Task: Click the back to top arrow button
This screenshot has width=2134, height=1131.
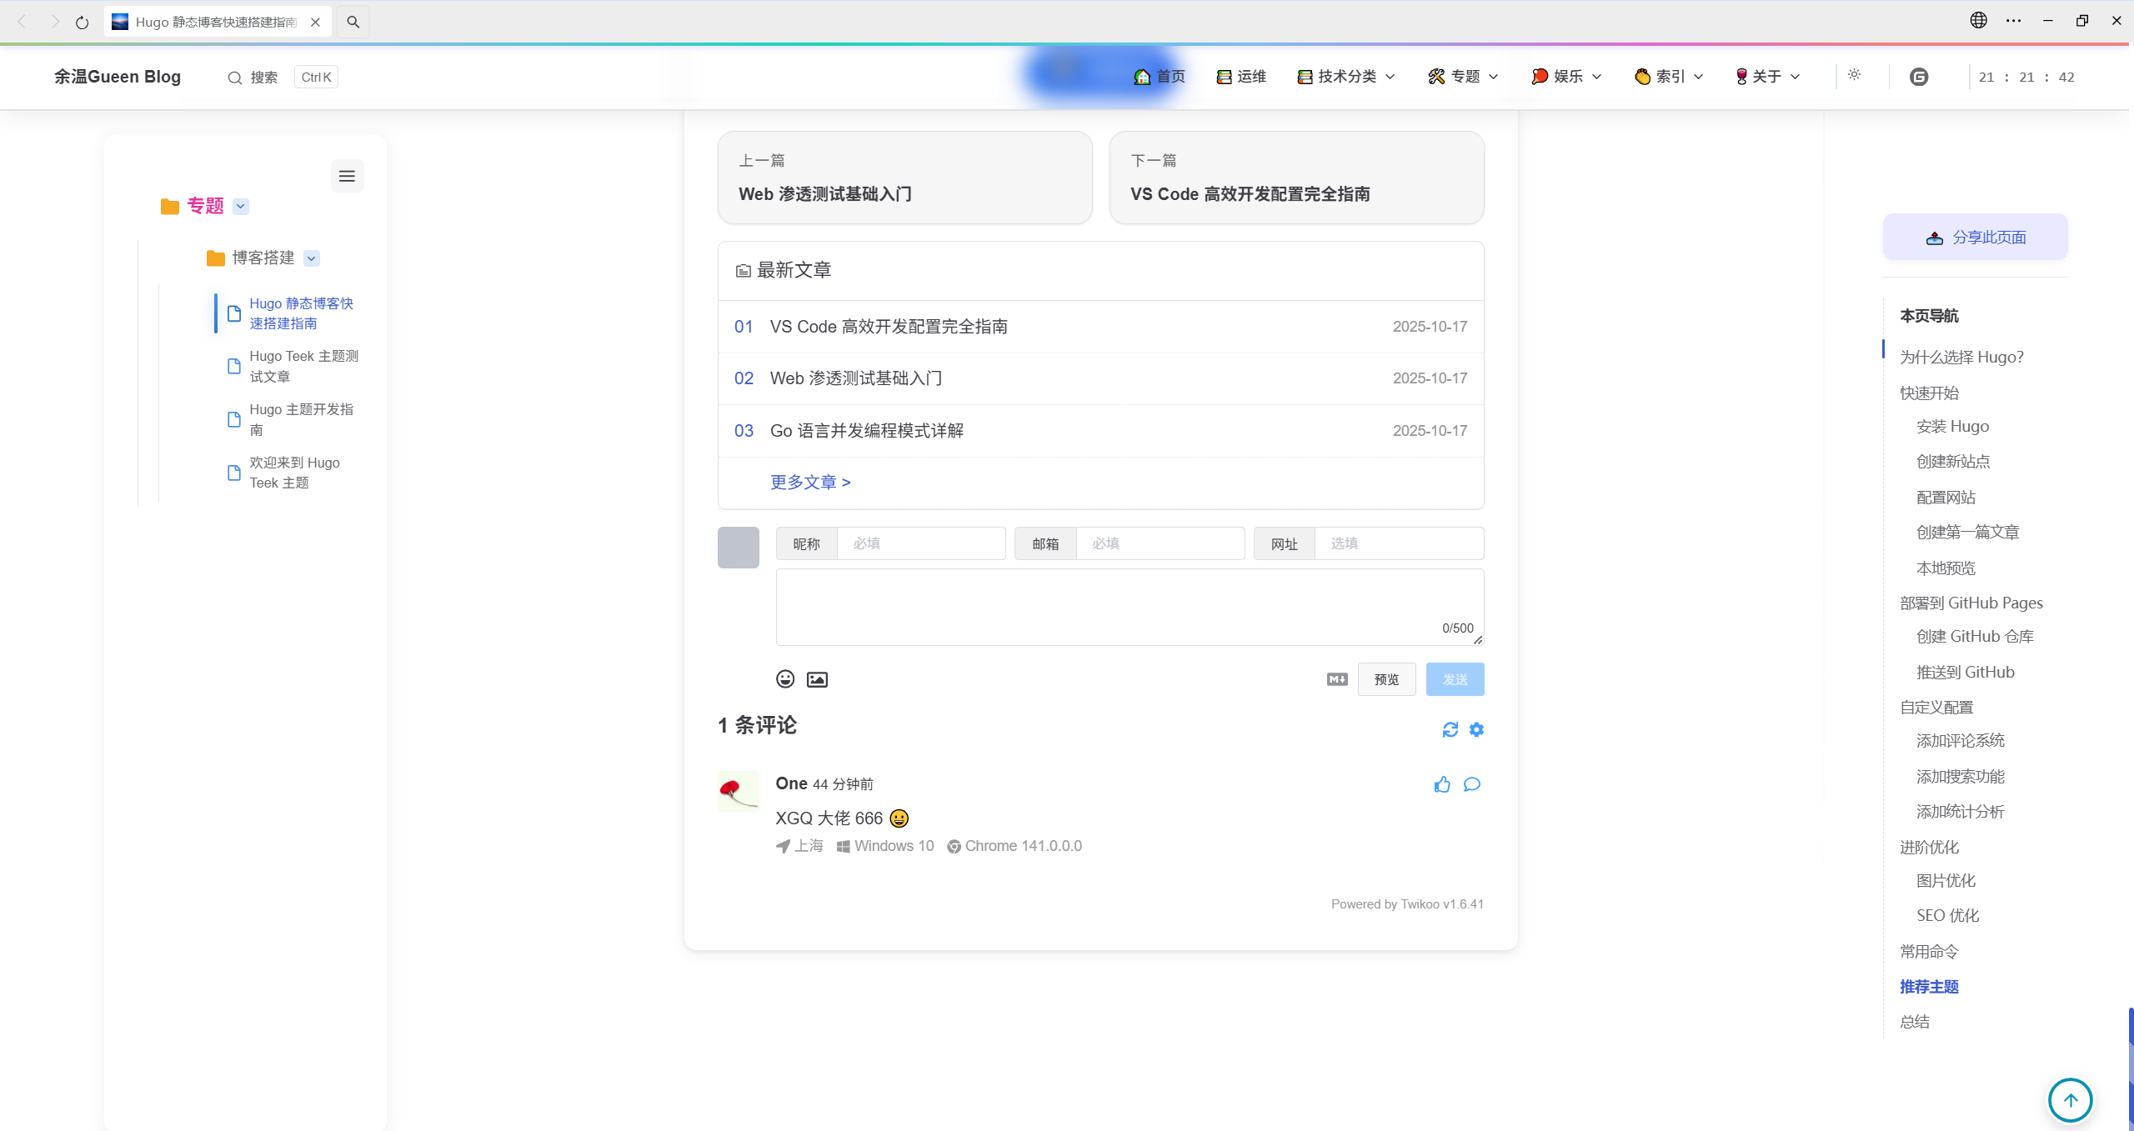Action: 2071,1100
